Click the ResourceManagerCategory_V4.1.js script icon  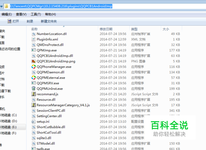pos(33,105)
